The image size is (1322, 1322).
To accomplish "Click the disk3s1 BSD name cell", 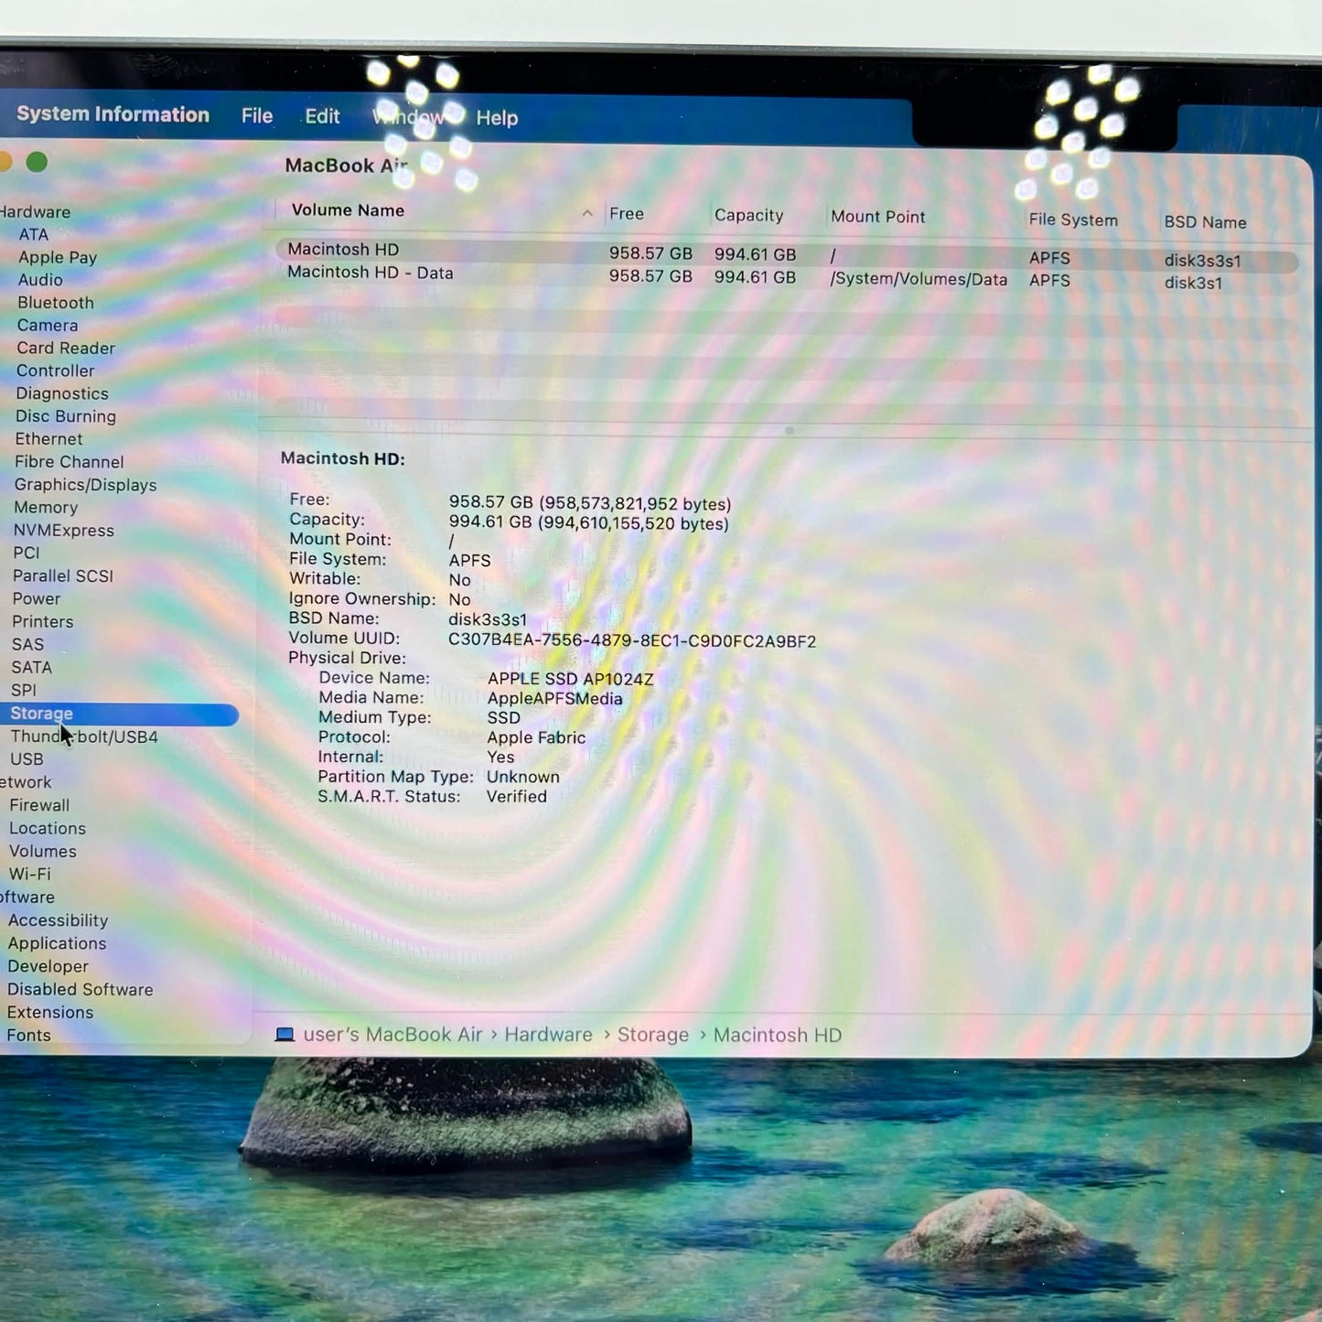I will click(1193, 283).
